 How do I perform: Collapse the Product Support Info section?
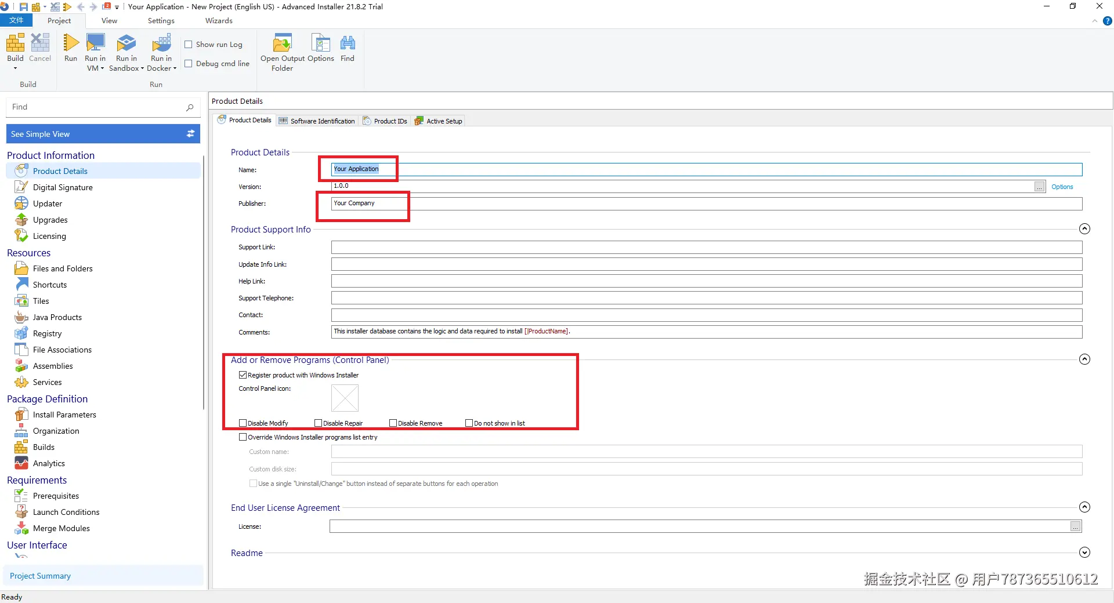click(1084, 229)
